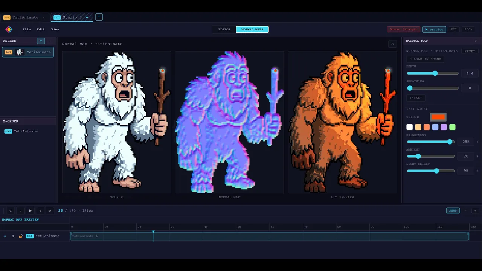Click the current frame number 26
The image size is (482, 271).
61,211
